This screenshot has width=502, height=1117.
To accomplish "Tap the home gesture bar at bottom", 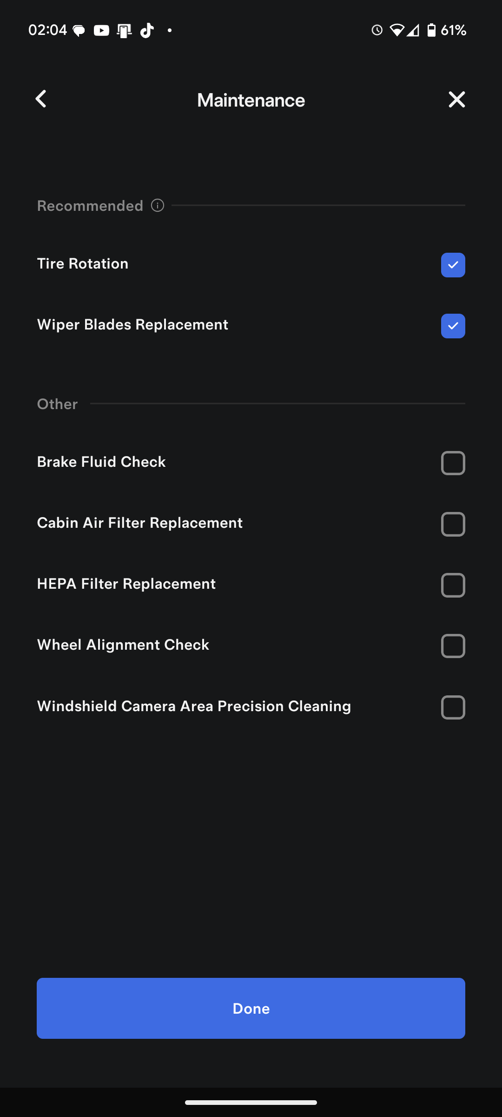I will click(x=251, y=1102).
